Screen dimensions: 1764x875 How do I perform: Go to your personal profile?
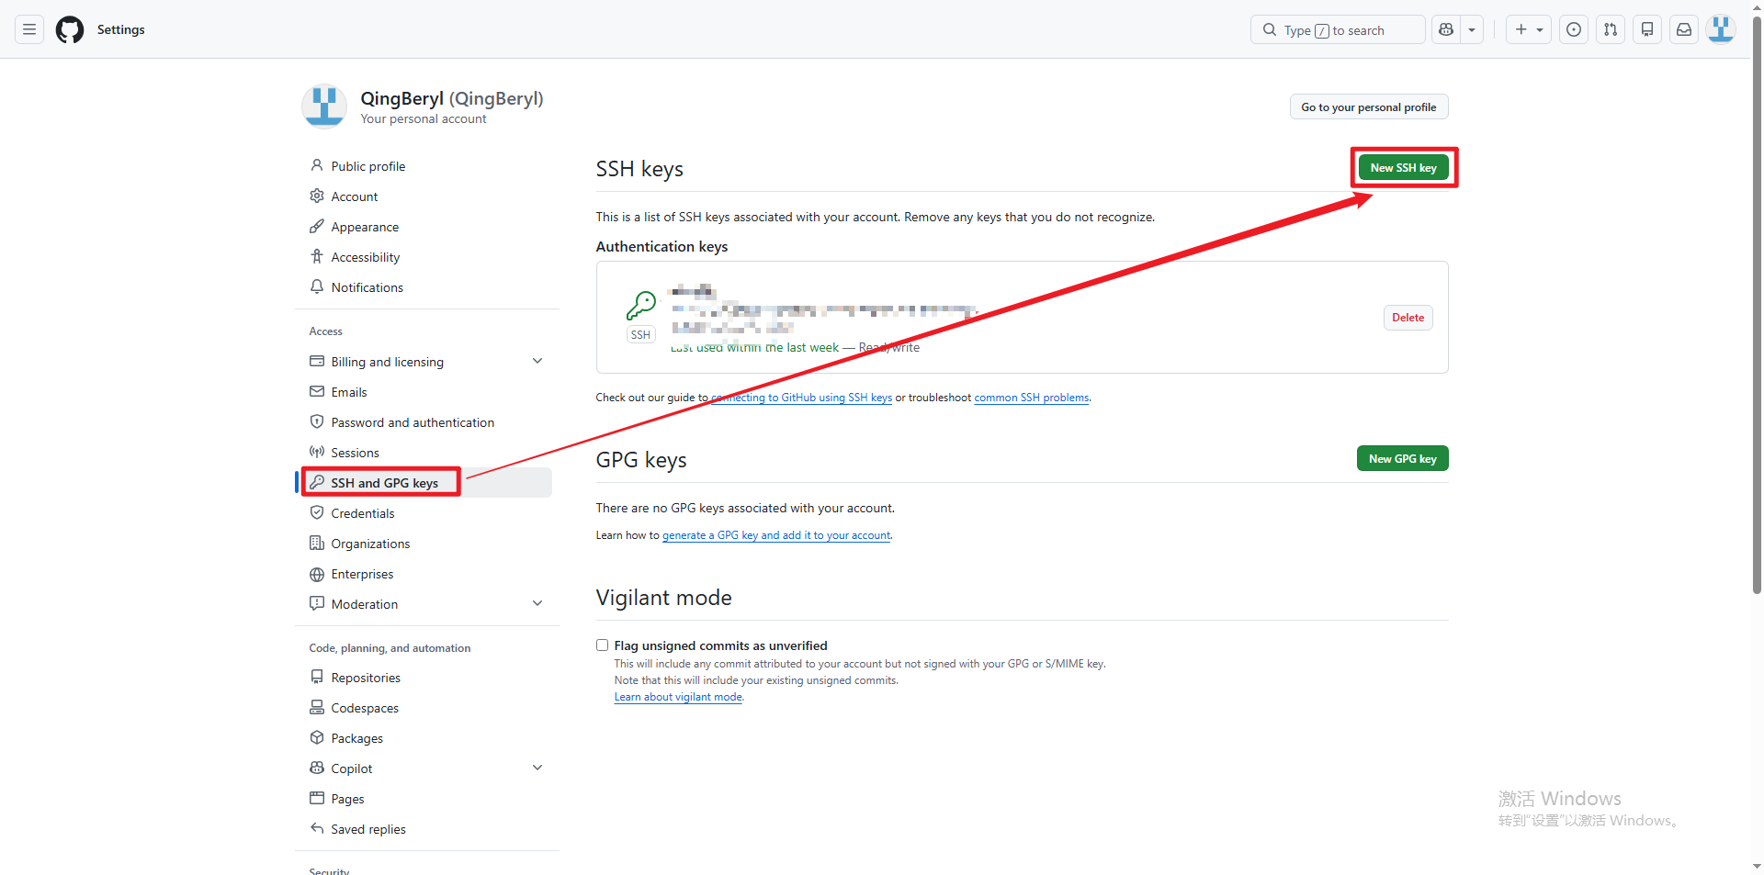(x=1369, y=107)
